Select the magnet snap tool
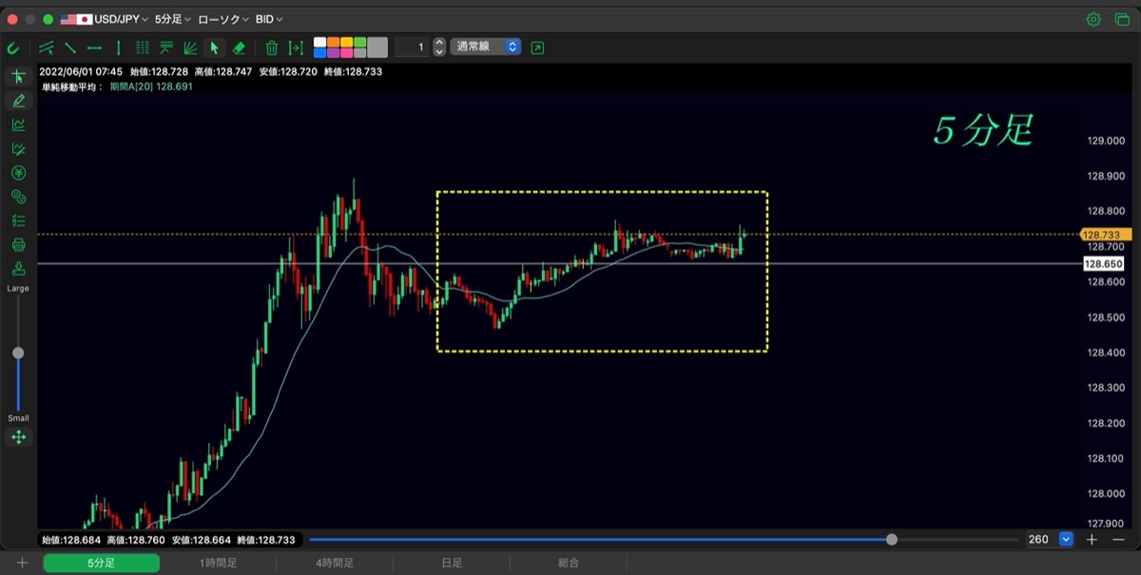Image resolution: width=1141 pixels, height=575 pixels. [12, 48]
